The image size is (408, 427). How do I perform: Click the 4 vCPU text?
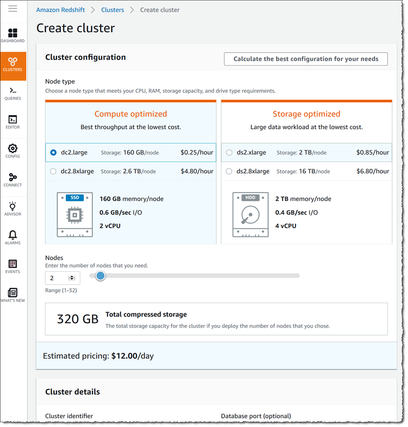coord(286,226)
